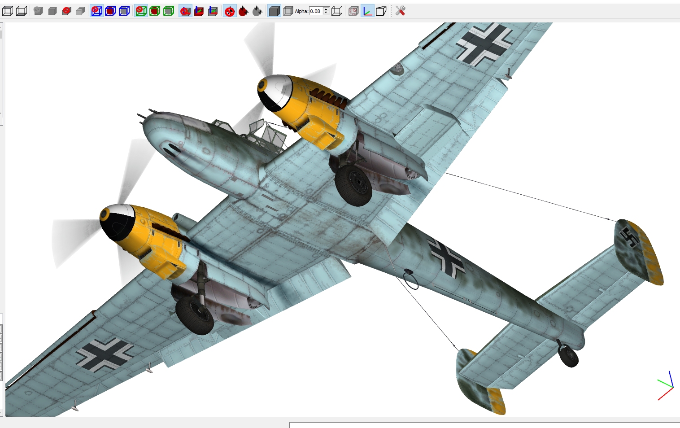The width and height of the screenshot is (680, 428).
Task: Click the dark red sphere with sparks icon
Action: pos(244,11)
